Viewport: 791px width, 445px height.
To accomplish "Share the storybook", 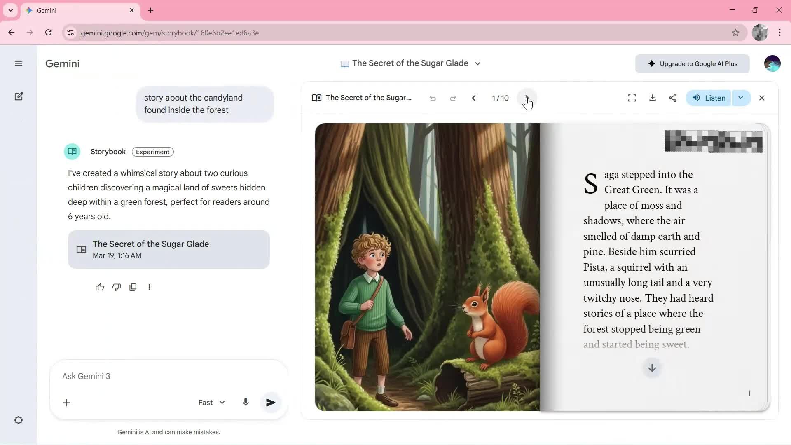I will (x=672, y=98).
